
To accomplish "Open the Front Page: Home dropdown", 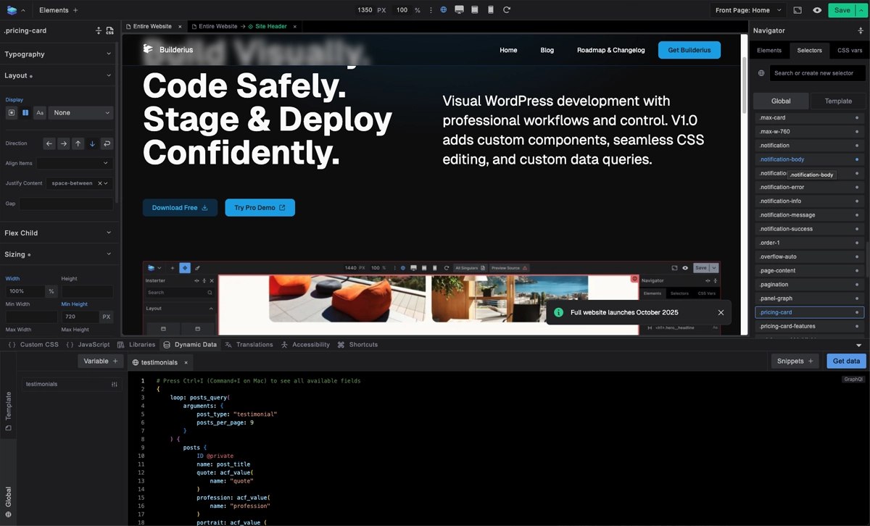I will (748, 10).
